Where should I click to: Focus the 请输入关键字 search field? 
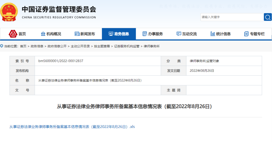coord(232,17)
